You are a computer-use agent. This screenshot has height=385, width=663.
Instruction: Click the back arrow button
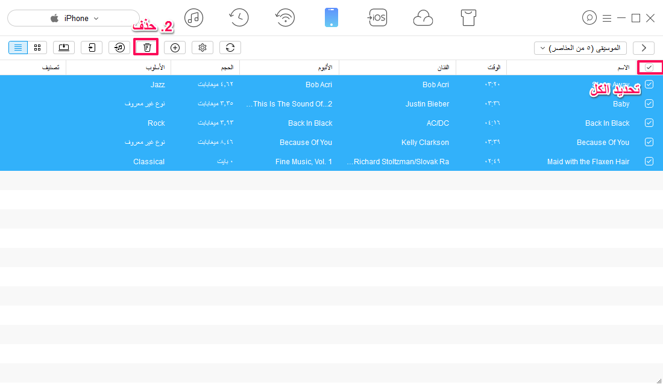click(x=644, y=48)
